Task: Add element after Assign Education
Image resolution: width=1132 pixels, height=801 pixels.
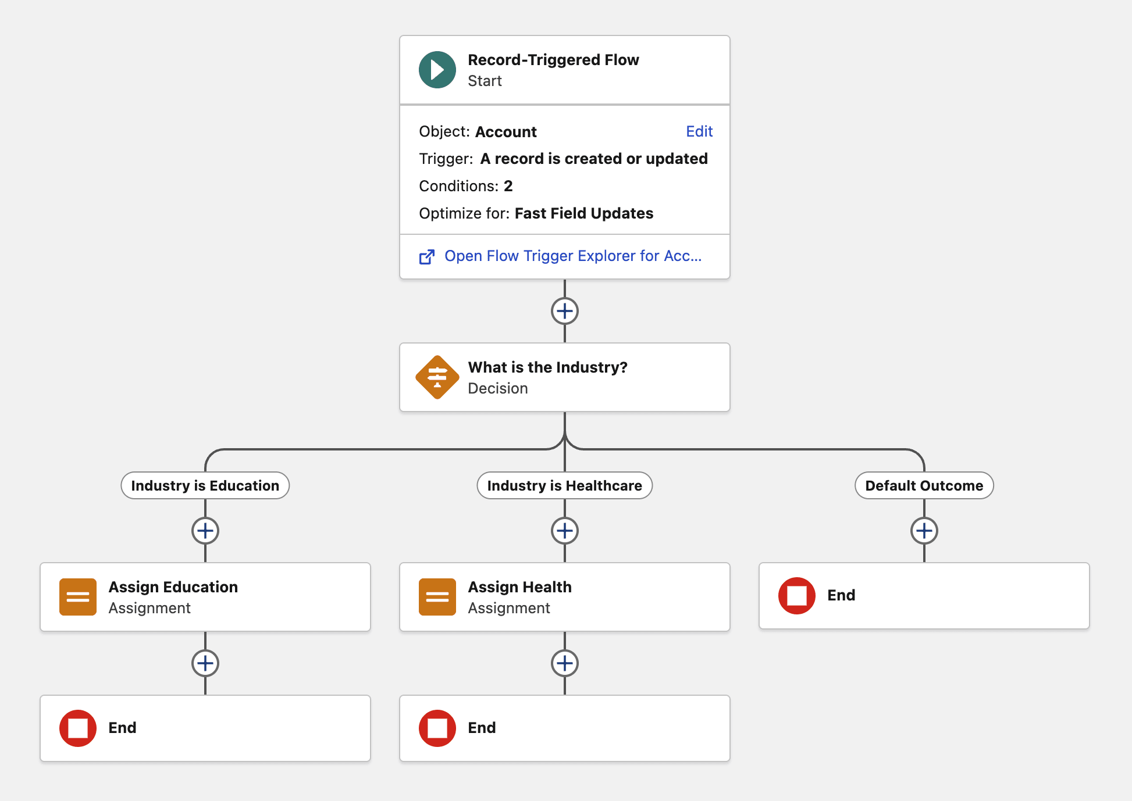Action: click(205, 663)
